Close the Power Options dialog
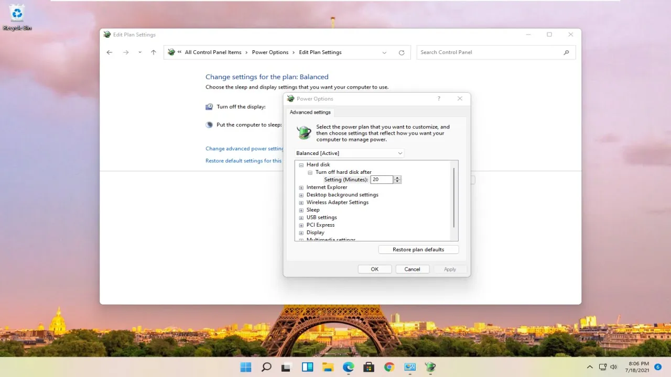Viewport: 671px width, 377px height. (460, 98)
